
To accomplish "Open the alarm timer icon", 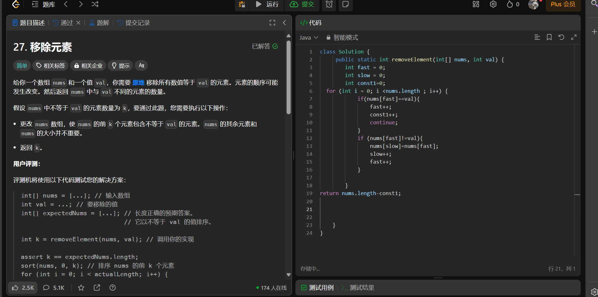I will (329, 4).
